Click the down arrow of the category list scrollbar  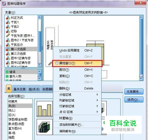(x=39, y=78)
